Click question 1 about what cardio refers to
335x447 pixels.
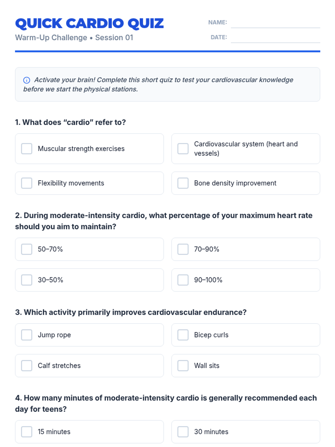(70, 122)
